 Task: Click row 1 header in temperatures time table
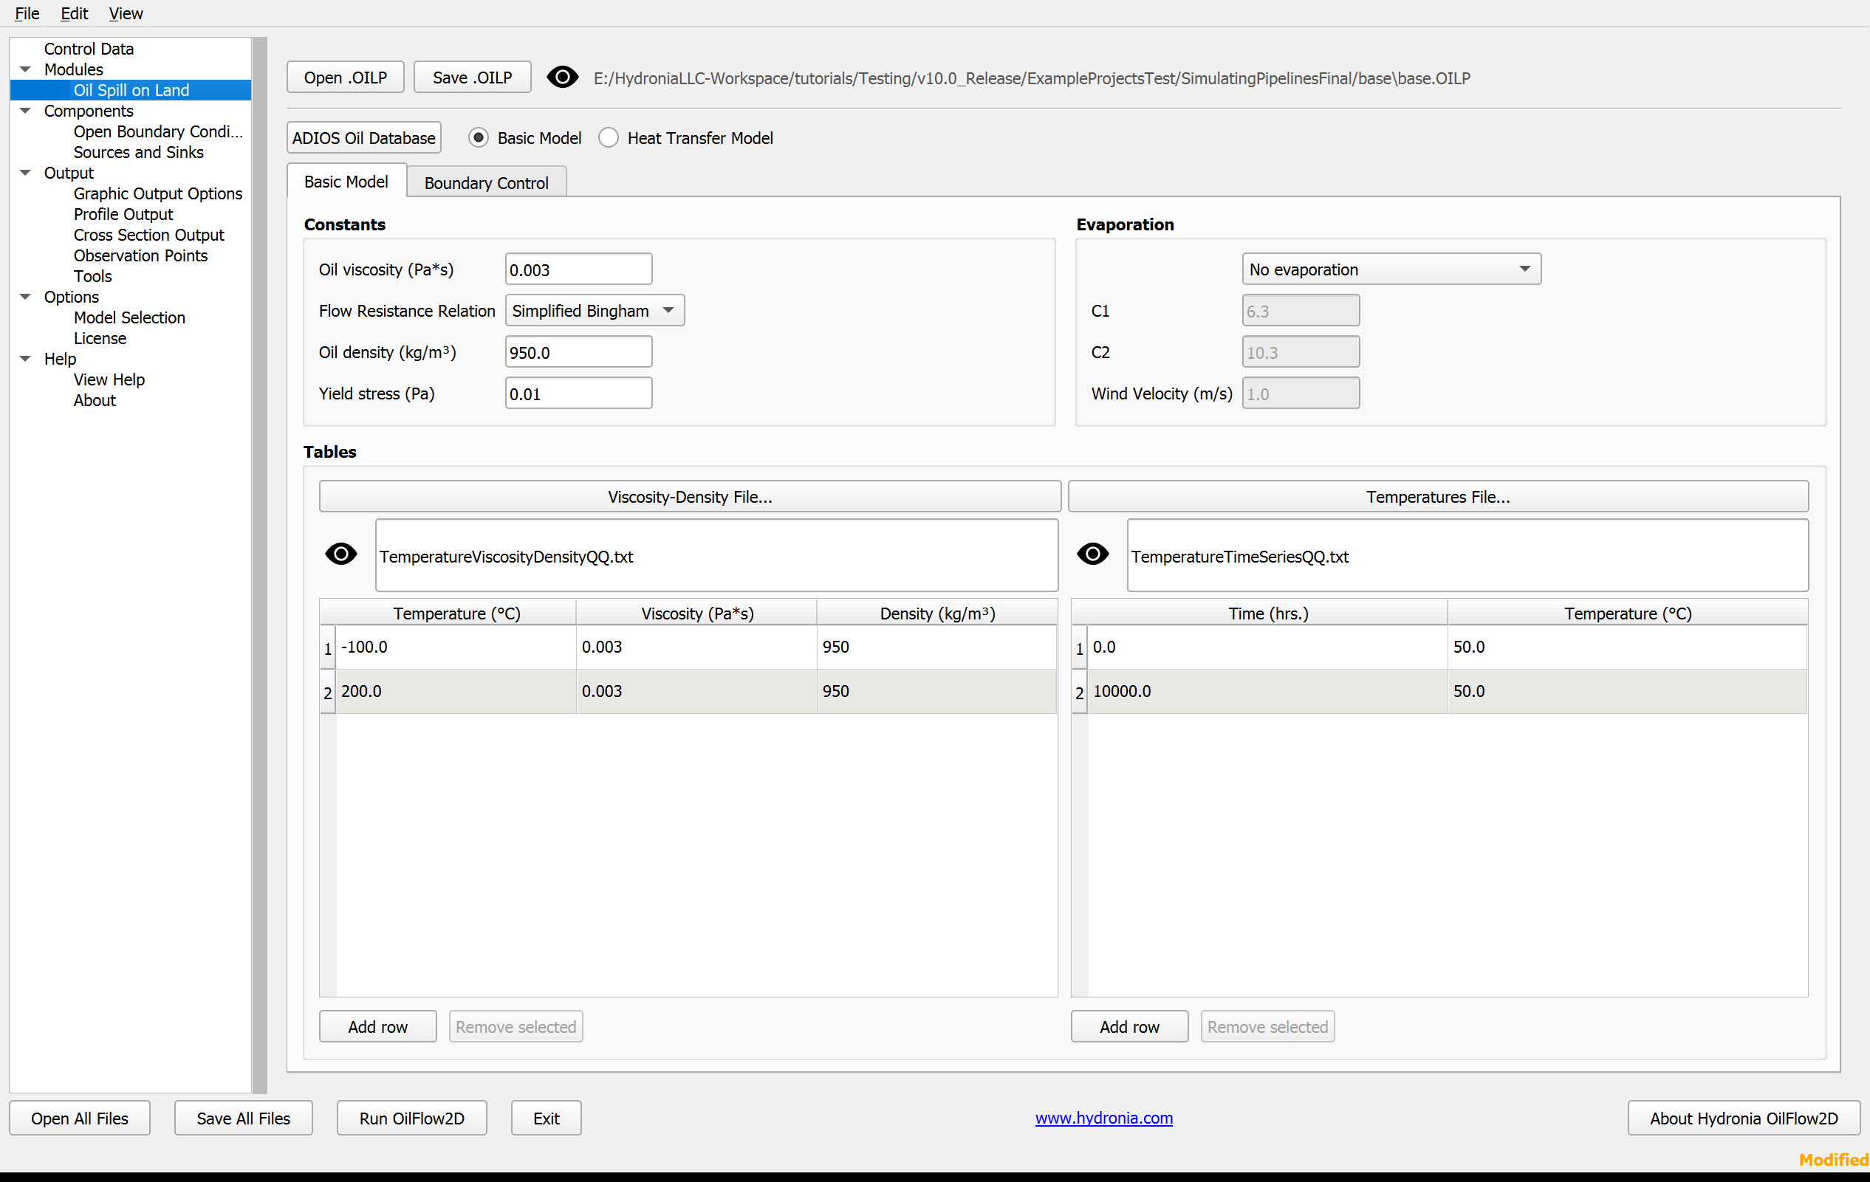pyautogui.click(x=1080, y=648)
